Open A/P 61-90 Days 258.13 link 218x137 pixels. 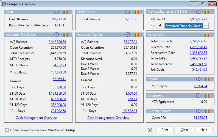pyautogui.click(x=133, y=99)
